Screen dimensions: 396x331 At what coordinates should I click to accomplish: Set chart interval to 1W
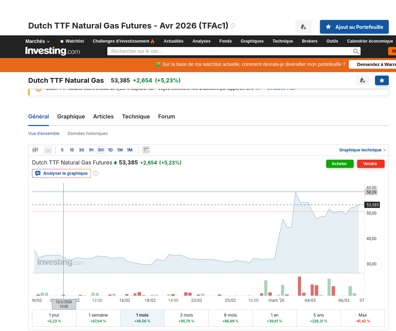pyautogui.click(x=120, y=150)
